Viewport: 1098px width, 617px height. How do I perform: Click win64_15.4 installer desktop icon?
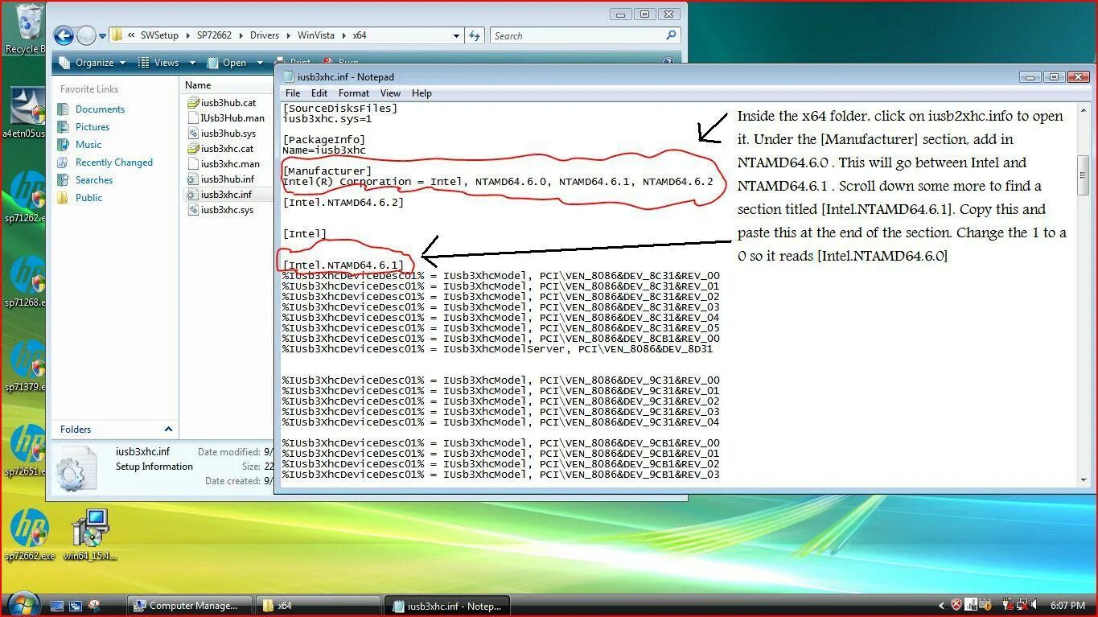click(x=90, y=535)
